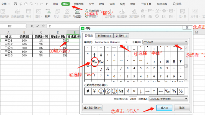Open the Icon Library (图标库)
The height and width of the screenshot is (115, 205).
pos(67,13)
